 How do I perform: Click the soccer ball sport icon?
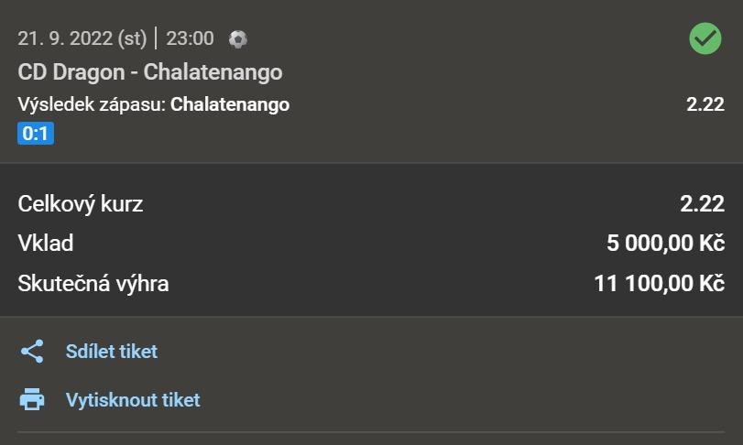[x=238, y=39]
